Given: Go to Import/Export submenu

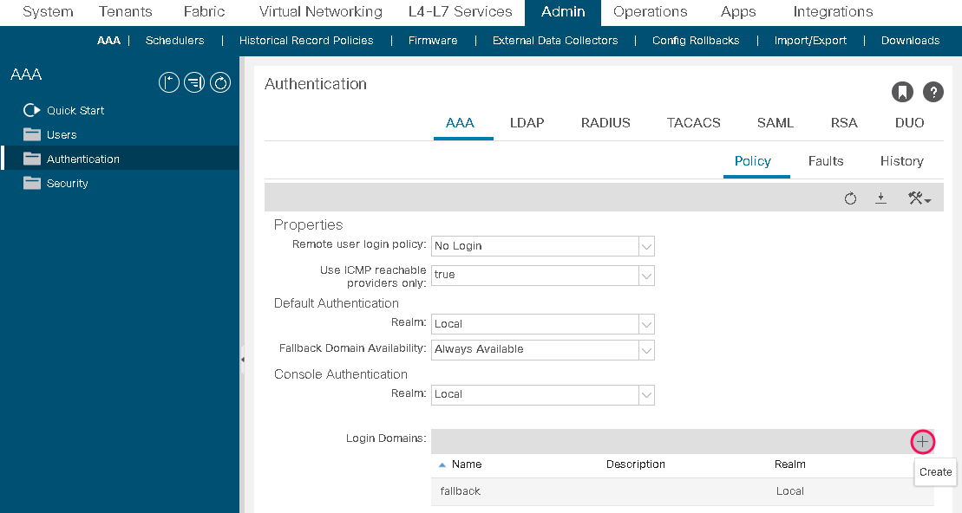Looking at the screenshot, I should (x=810, y=41).
